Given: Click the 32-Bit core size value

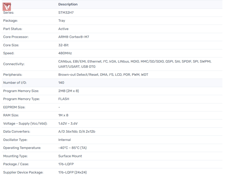Looking at the screenshot, I should click(63, 45).
